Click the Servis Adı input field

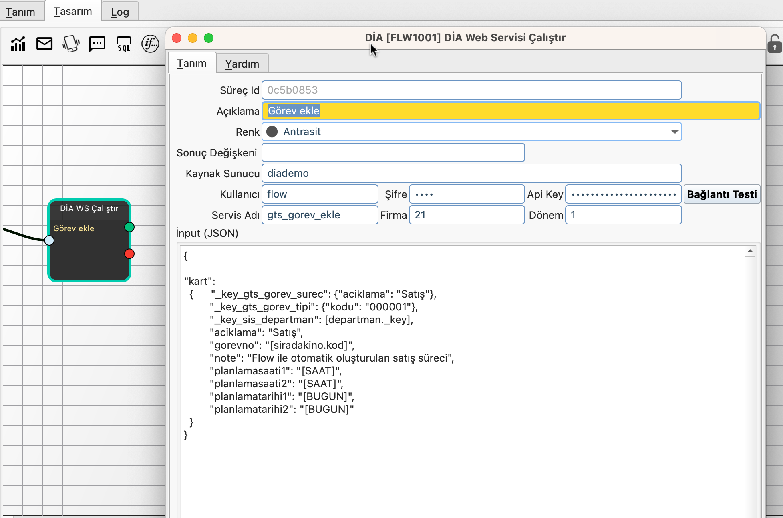(x=320, y=215)
